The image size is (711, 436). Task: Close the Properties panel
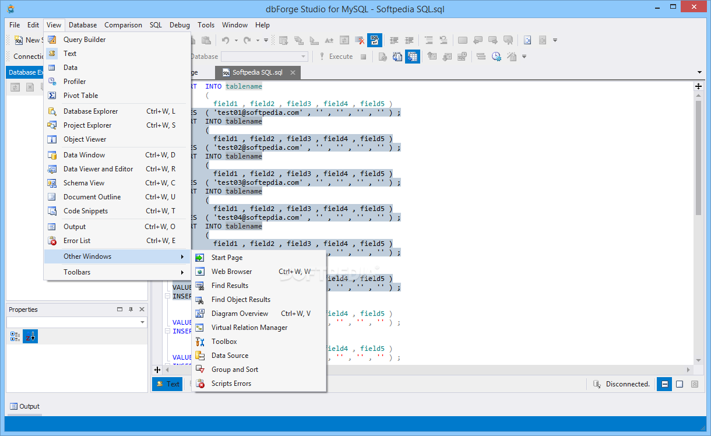[142, 310]
